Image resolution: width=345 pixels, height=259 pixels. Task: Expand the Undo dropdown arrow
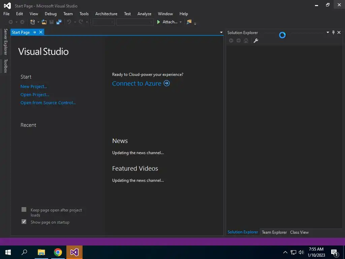pyautogui.click(x=75, y=22)
